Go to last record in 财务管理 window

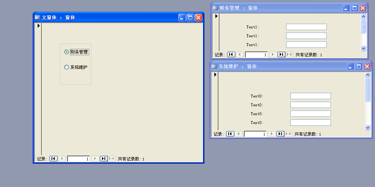pyautogui.click(x=281, y=55)
